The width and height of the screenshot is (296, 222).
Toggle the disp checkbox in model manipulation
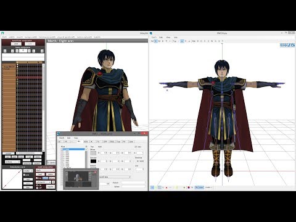(x=36, y=178)
